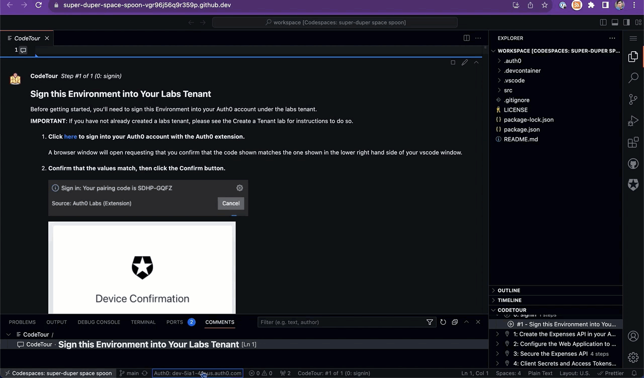Screen dimensions: 644x378
Task: Toggle the secondary side bar layout icon
Action: coord(626,22)
